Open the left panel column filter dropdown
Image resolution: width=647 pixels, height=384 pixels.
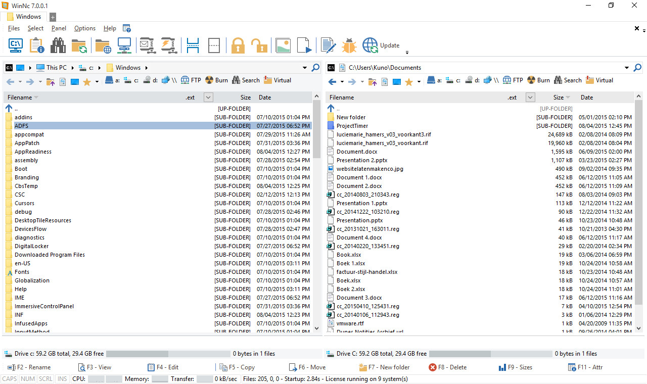(208, 98)
